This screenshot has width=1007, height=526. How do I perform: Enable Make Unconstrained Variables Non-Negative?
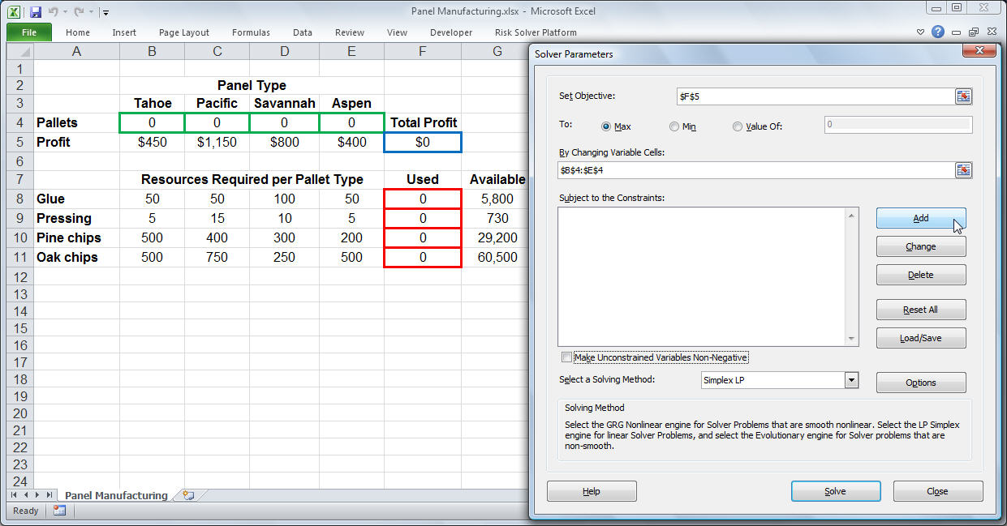(566, 357)
